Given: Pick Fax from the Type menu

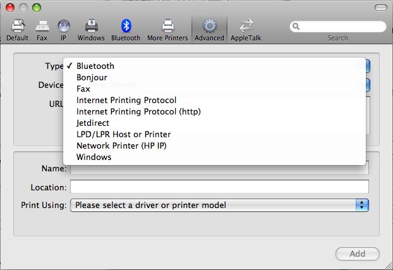Looking at the screenshot, I should [x=215, y=89].
